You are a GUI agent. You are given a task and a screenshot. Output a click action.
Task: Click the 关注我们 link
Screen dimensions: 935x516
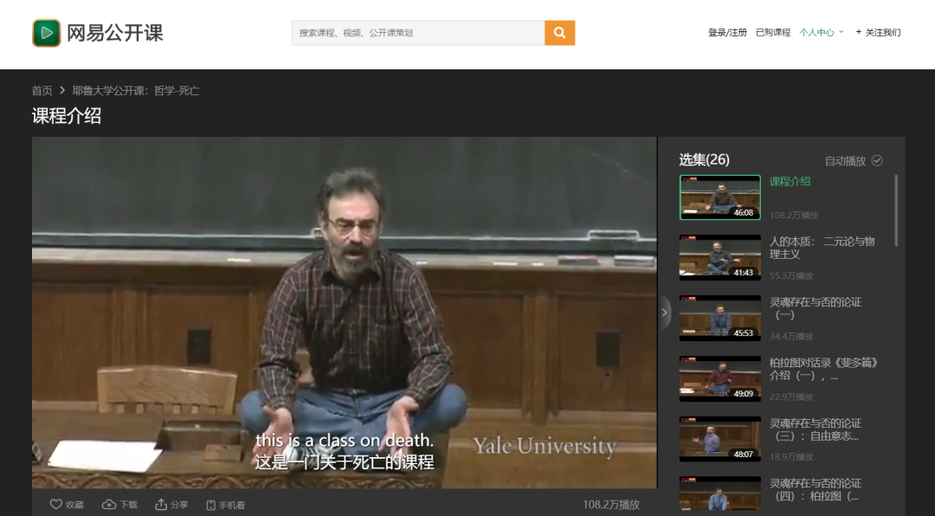click(882, 32)
